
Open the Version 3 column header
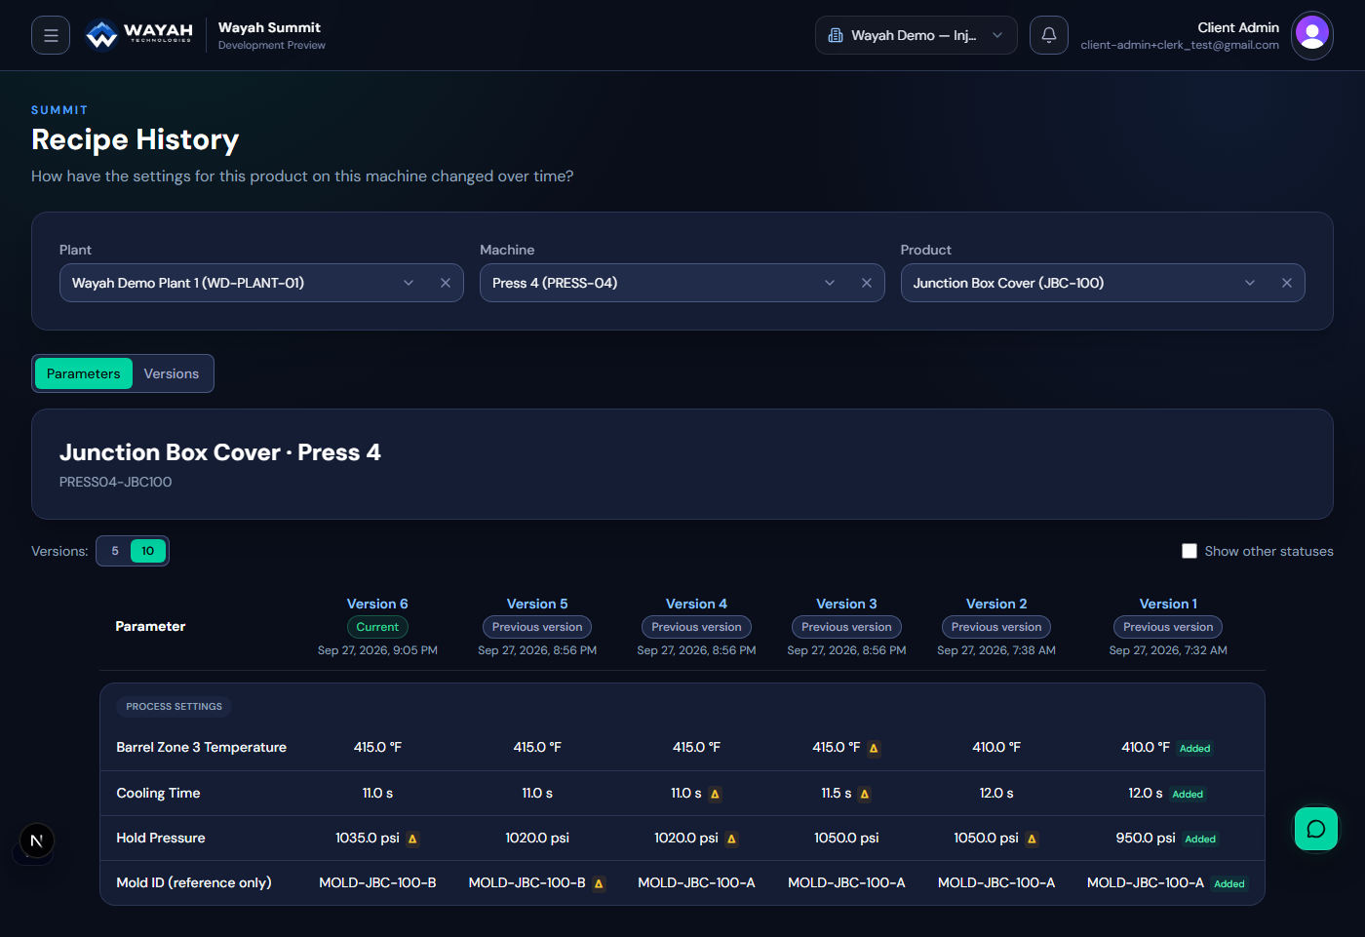point(846,604)
